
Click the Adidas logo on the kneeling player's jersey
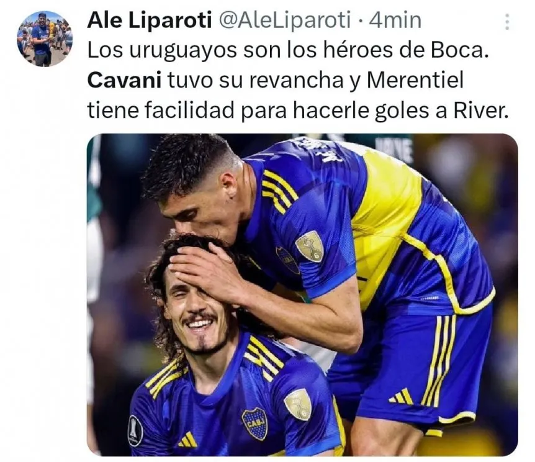tap(187, 440)
